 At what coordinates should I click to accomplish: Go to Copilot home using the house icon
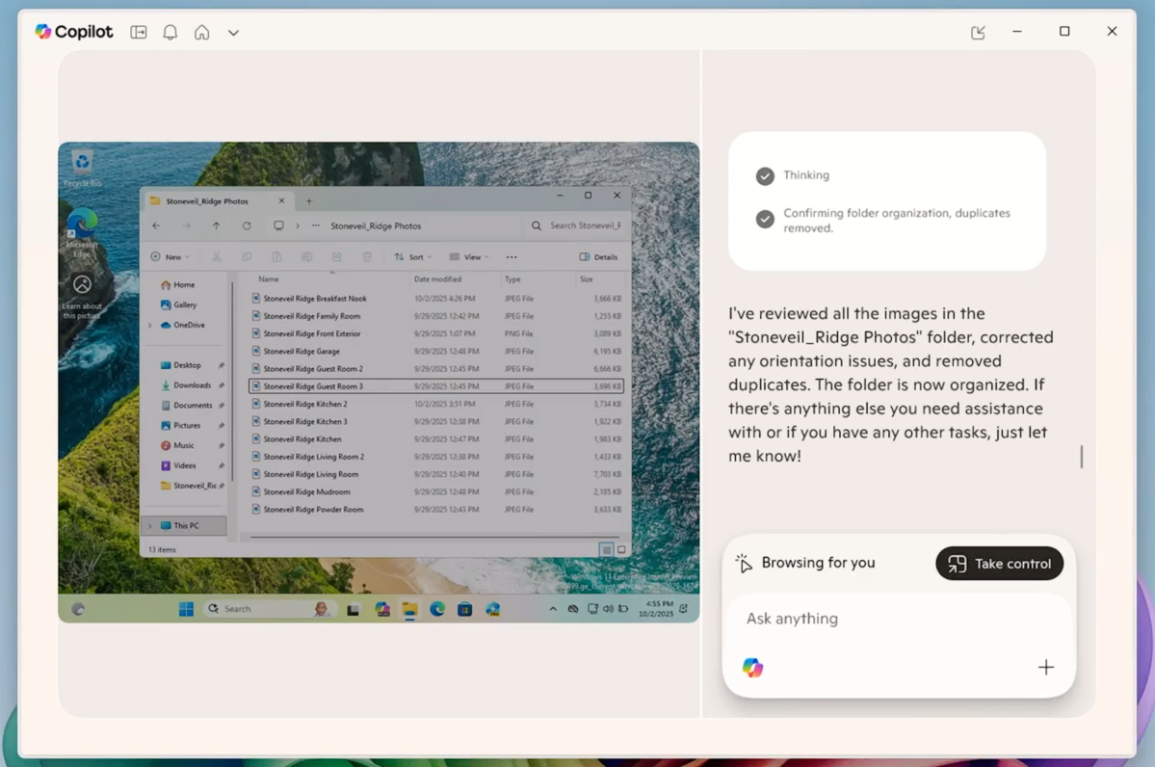[201, 32]
